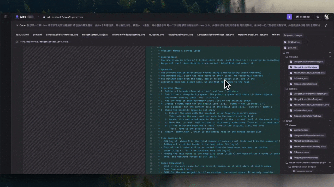Collapse the maven-status/maven-compiler-plugin chevron
Screen dimensions: 334x187
[330, 163]
